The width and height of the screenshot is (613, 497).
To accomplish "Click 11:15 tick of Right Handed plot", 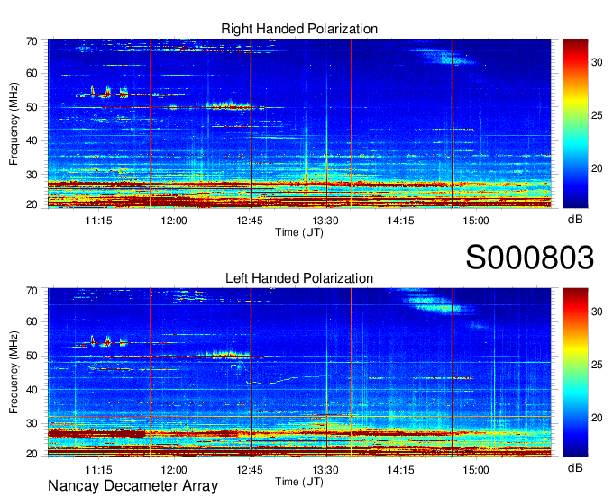I will pos(98,221).
